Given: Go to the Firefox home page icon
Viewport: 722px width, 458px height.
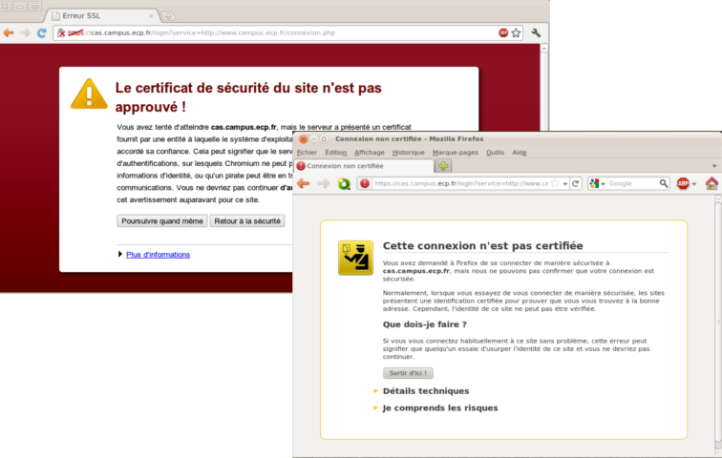Looking at the screenshot, I should tap(711, 183).
